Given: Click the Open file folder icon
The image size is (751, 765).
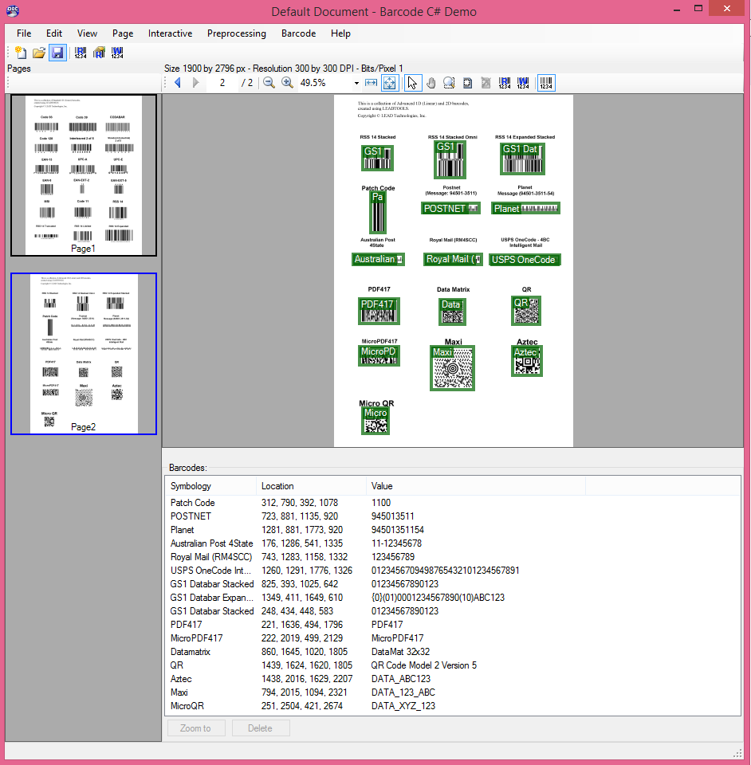Looking at the screenshot, I should (x=38, y=53).
